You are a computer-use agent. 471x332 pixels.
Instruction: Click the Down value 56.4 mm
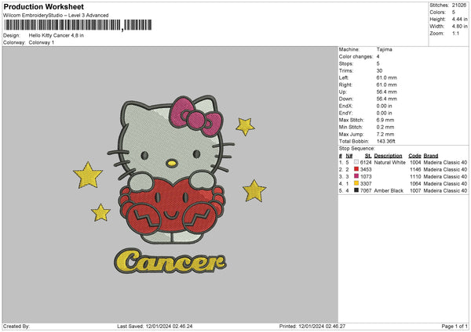coord(386,99)
